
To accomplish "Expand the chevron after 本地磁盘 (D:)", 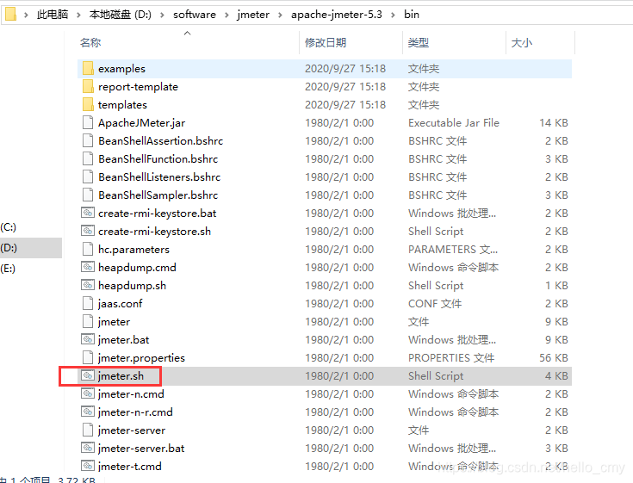I will point(162,15).
